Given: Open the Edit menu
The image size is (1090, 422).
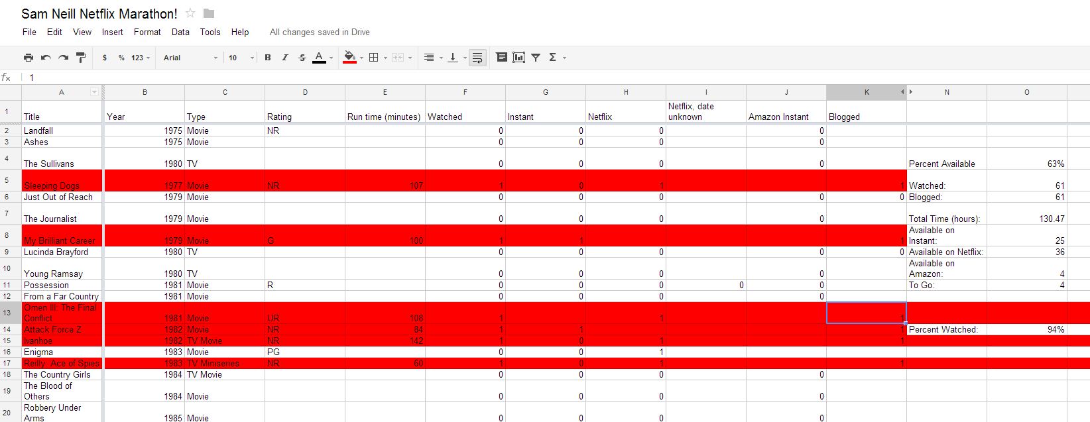Looking at the screenshot, I should (54, 32).
